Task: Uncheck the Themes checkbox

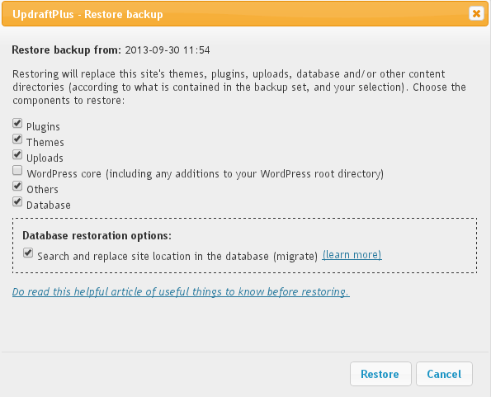Action: click(17, 139)
